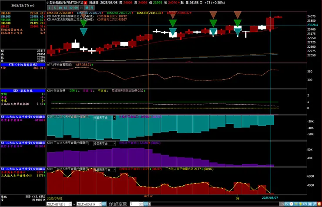Click GO button next to 保留空間 field

click(x=146, y=204)
